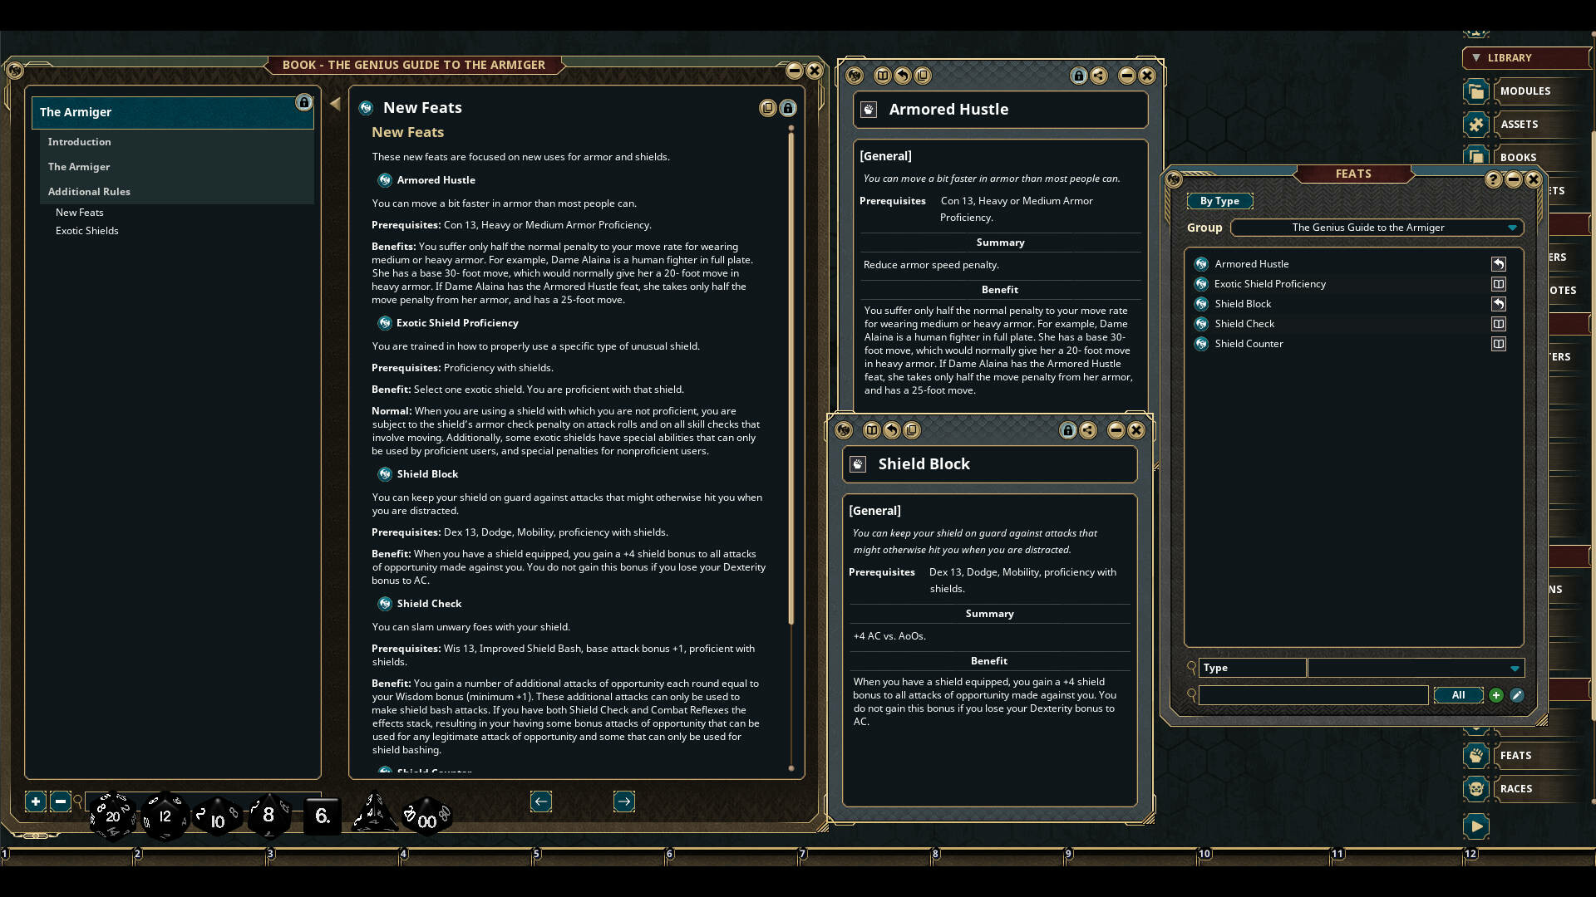Viewport: 1596px width, 897px height.
Task: Roll the d20 die in the dice tray
Action: 113,816
